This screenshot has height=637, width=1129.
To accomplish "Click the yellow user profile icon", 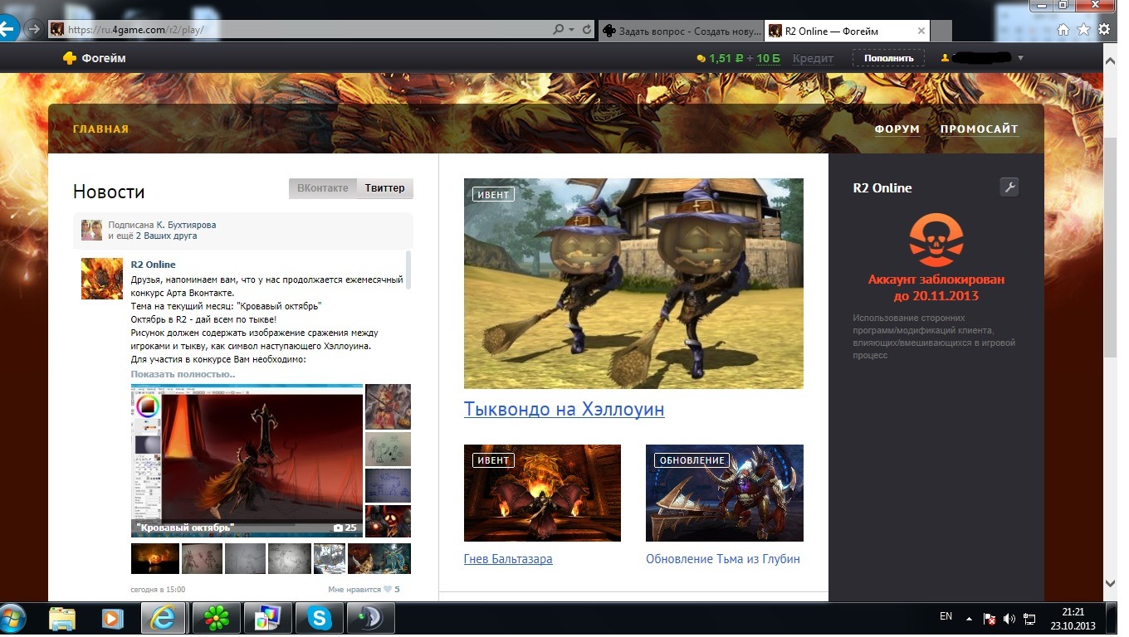I will point(944,58).
